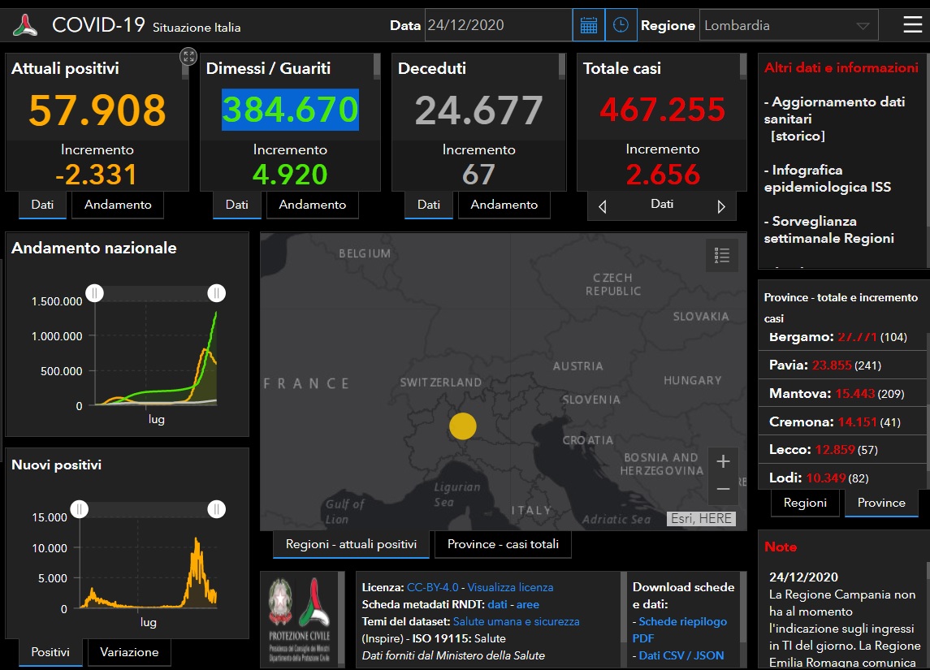This screenshot has height=670, width=930.
Task: Switch to the Regioni list tab
Action: 805,503
